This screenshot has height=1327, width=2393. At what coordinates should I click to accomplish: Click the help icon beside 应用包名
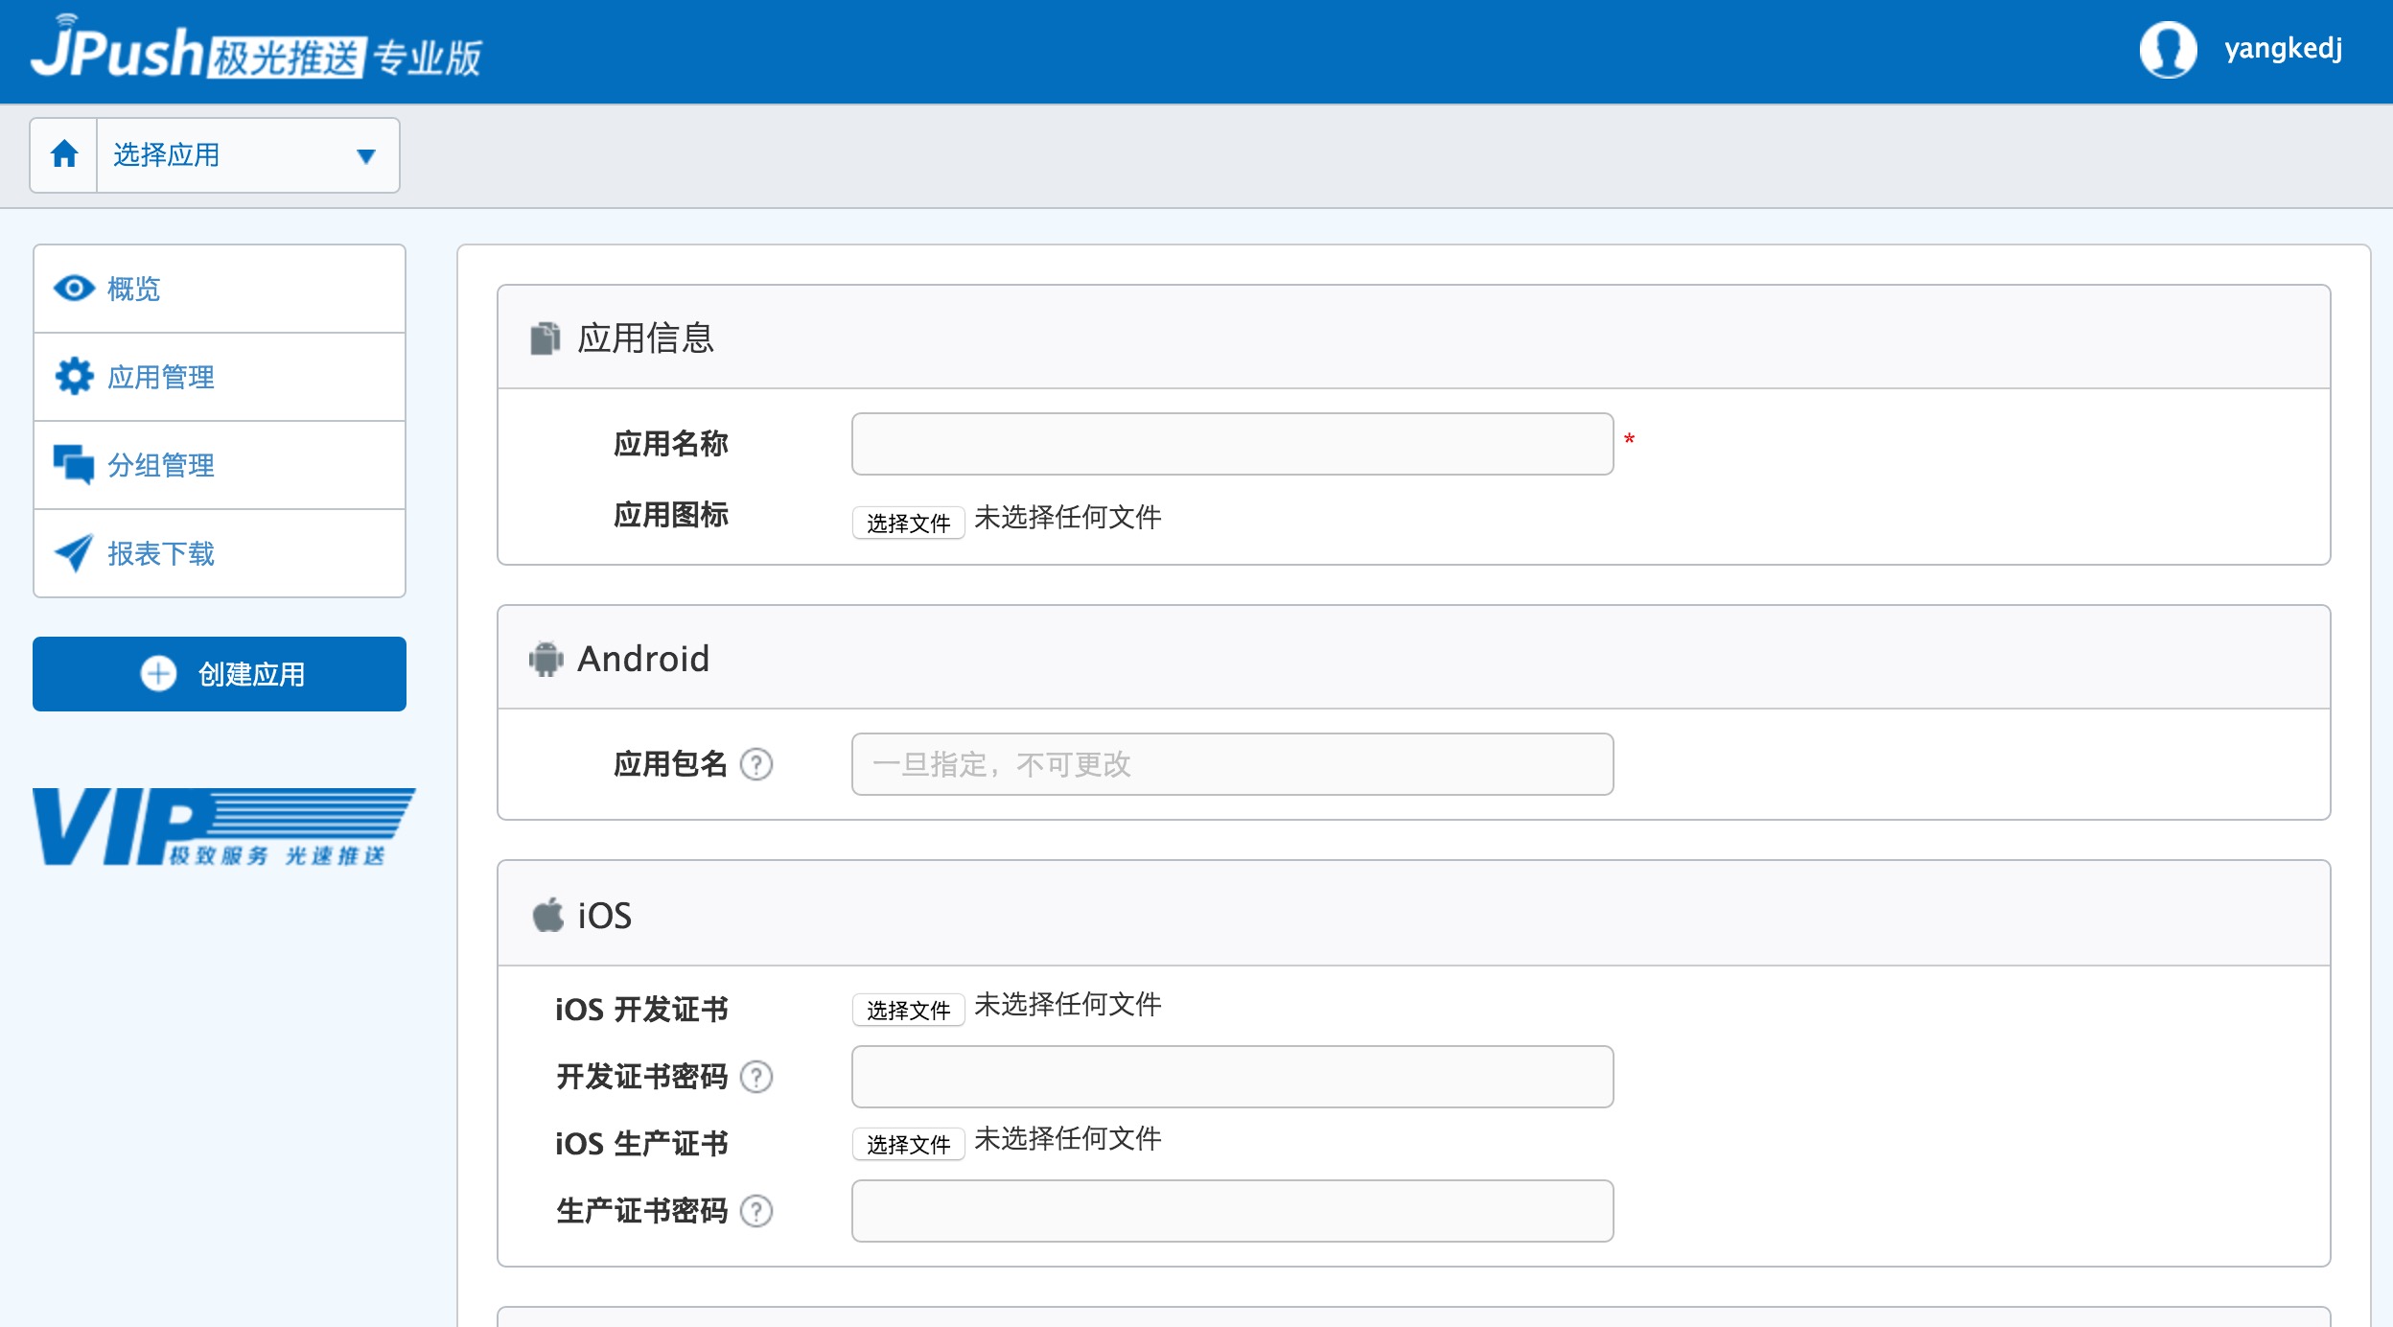tap(756, 764)
